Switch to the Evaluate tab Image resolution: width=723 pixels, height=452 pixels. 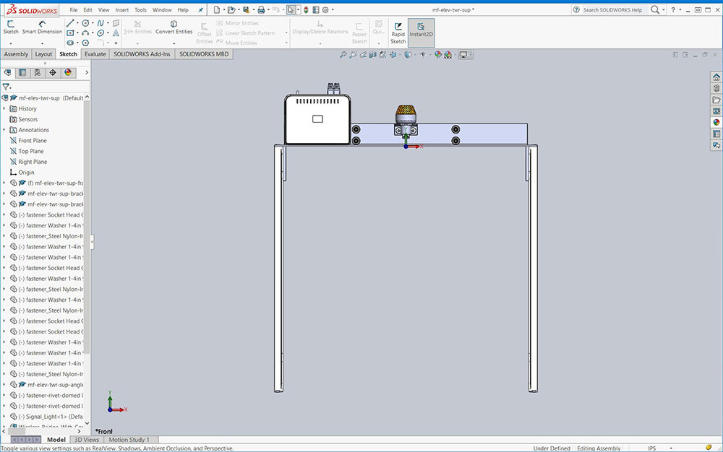[95, 54]
